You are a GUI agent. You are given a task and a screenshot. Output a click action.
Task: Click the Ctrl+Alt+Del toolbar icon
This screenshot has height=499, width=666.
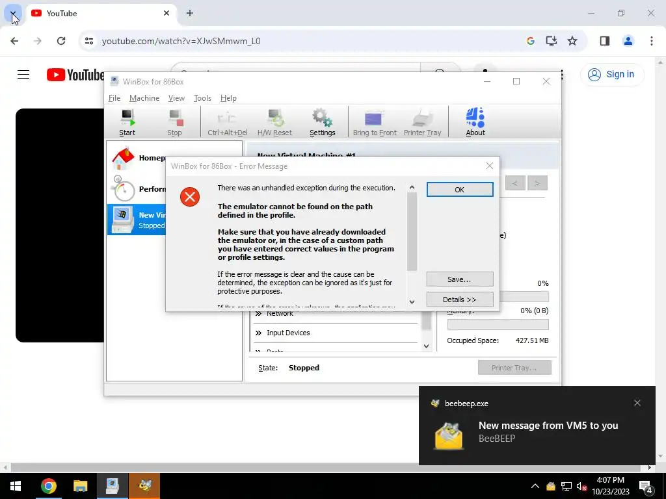pos(227,123)
